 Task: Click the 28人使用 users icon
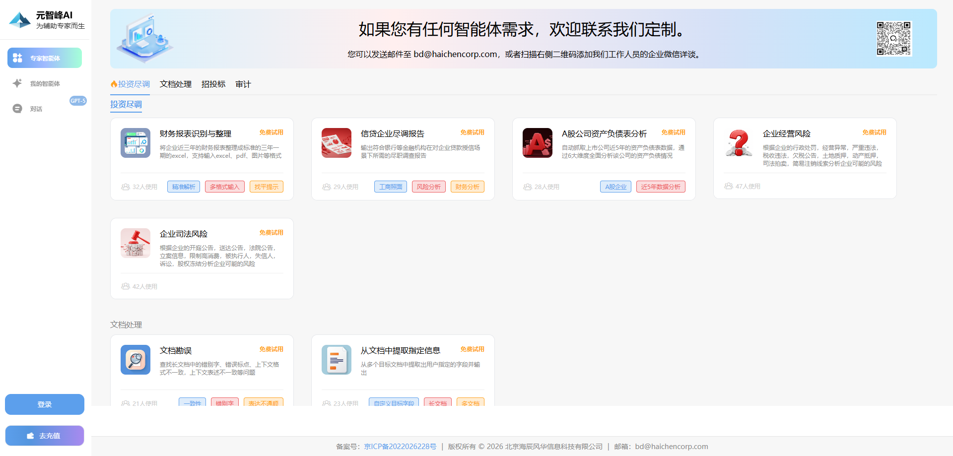pos(528,187)
